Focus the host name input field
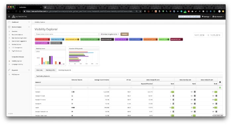The width and height of the screenshot is (232, 125). (x=67, y=34)
